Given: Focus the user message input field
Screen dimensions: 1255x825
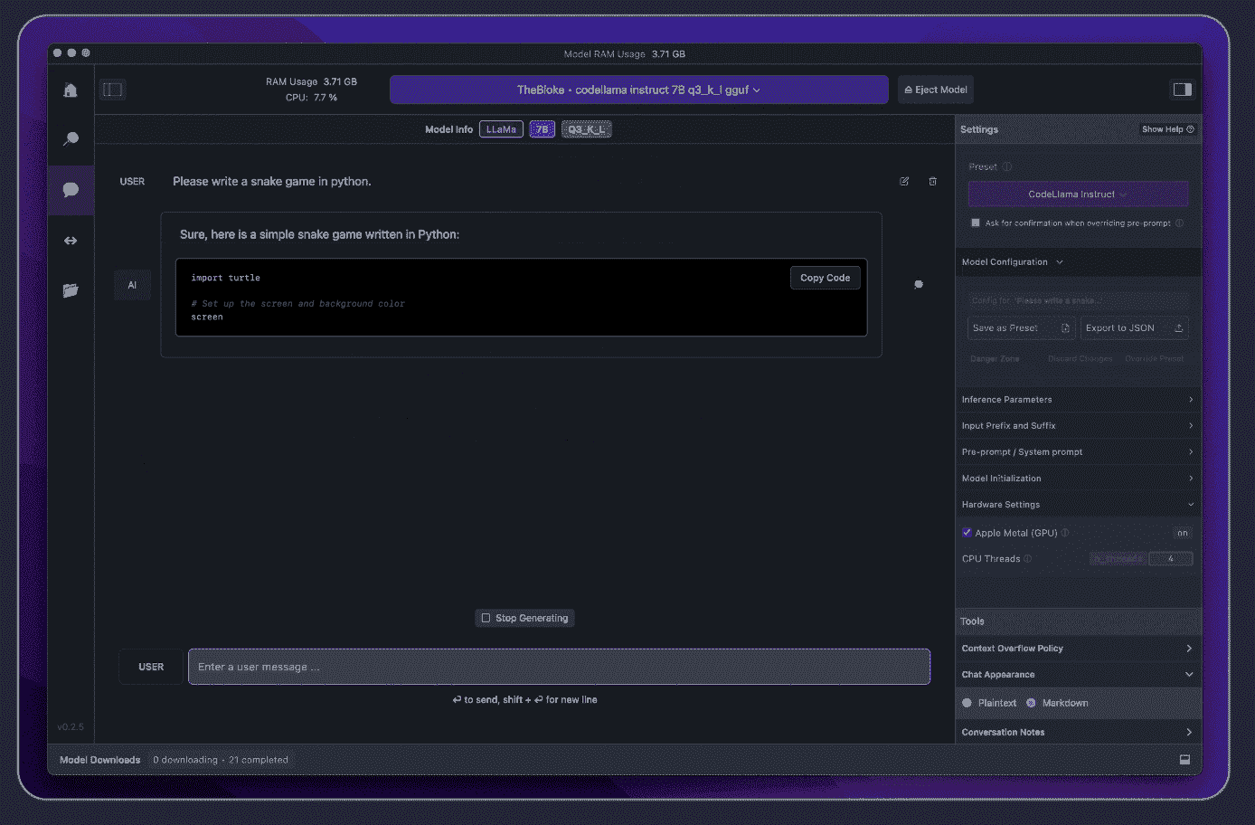Looking at the screenshot, I should click(559, 667).
